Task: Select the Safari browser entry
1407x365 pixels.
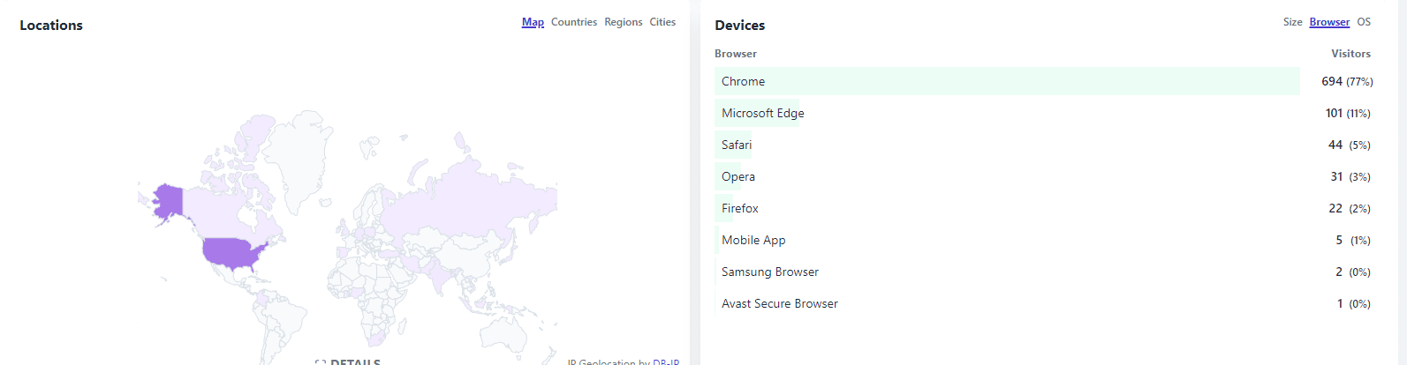Action: (1044, 145)
